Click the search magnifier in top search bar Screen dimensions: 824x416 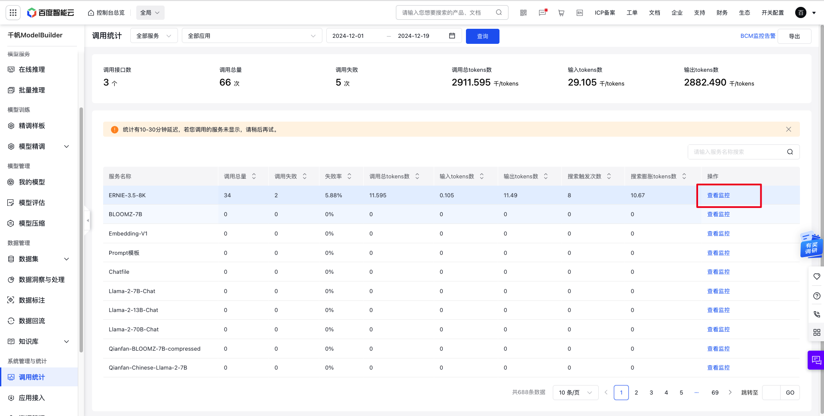click(x=499, y=12)
